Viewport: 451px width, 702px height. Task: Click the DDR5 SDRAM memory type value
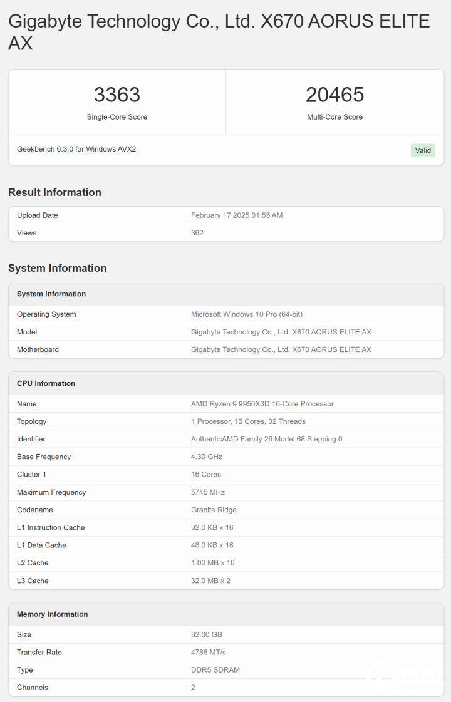tap(215, 669)
